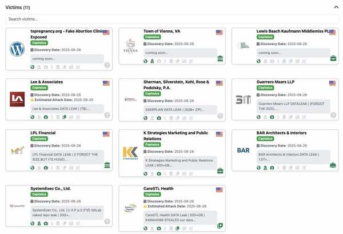The width and height of the screenshot is (343, 234).
Task: Open globe icon on Lee & Associates card
Action: (33, 117)
